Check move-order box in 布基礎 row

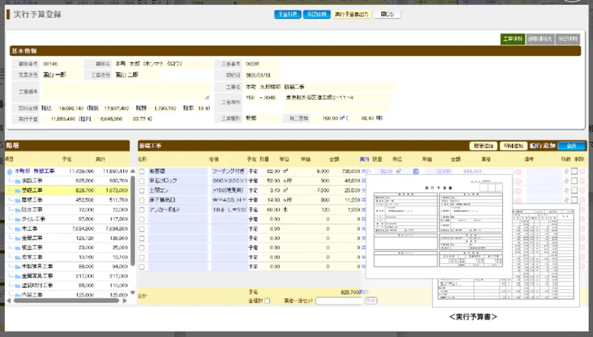tap(574, 172)
